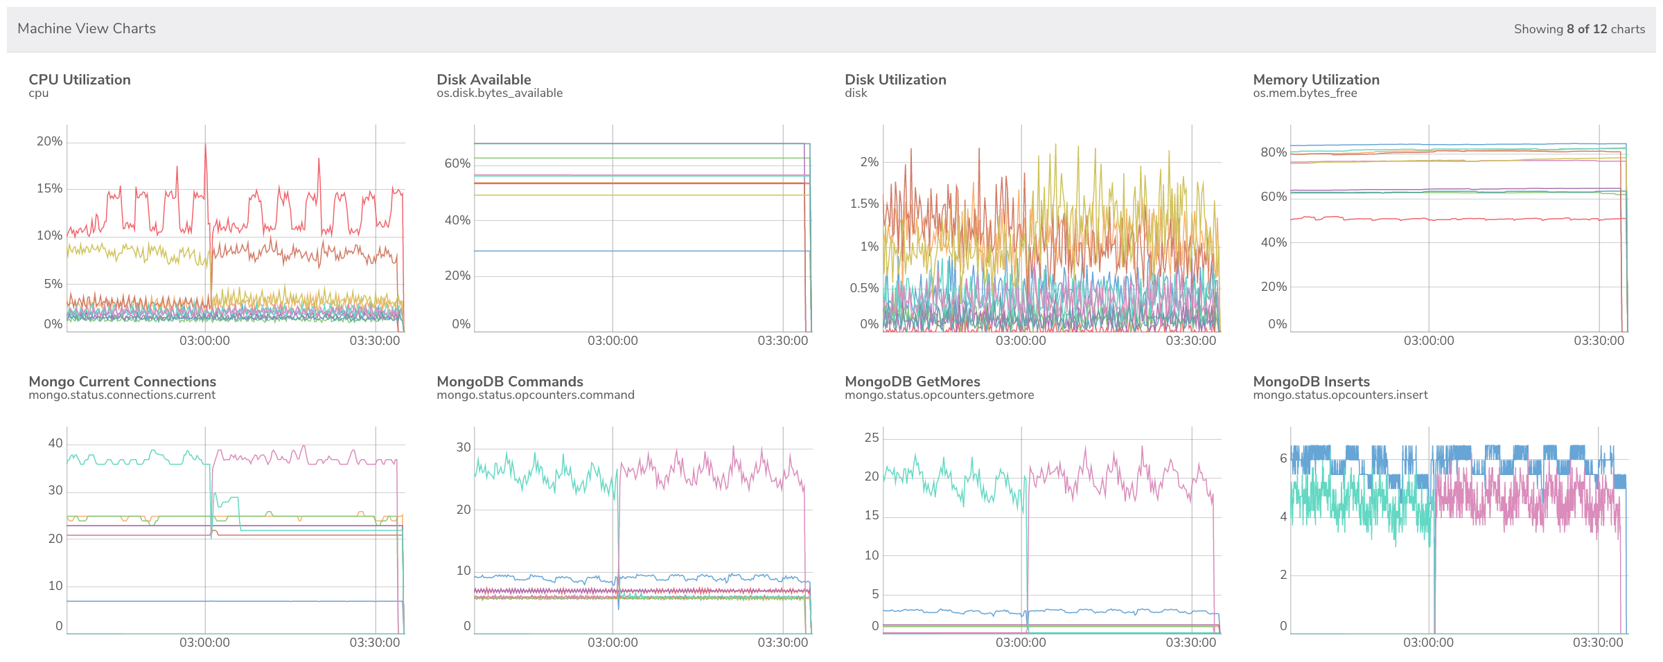This screenshot has height=662, width=1663.
Task: Click the red 50% line in the Memory Utilization chart
Action: pos(1455,219)
